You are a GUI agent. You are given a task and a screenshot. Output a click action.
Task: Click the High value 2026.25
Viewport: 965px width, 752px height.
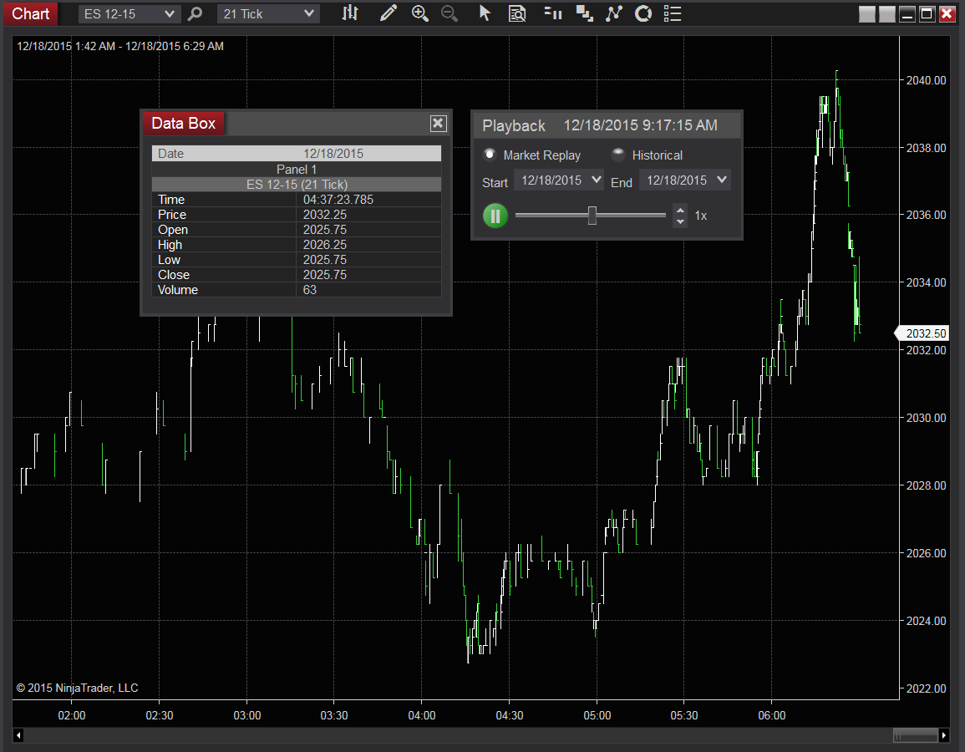point(324,245)
